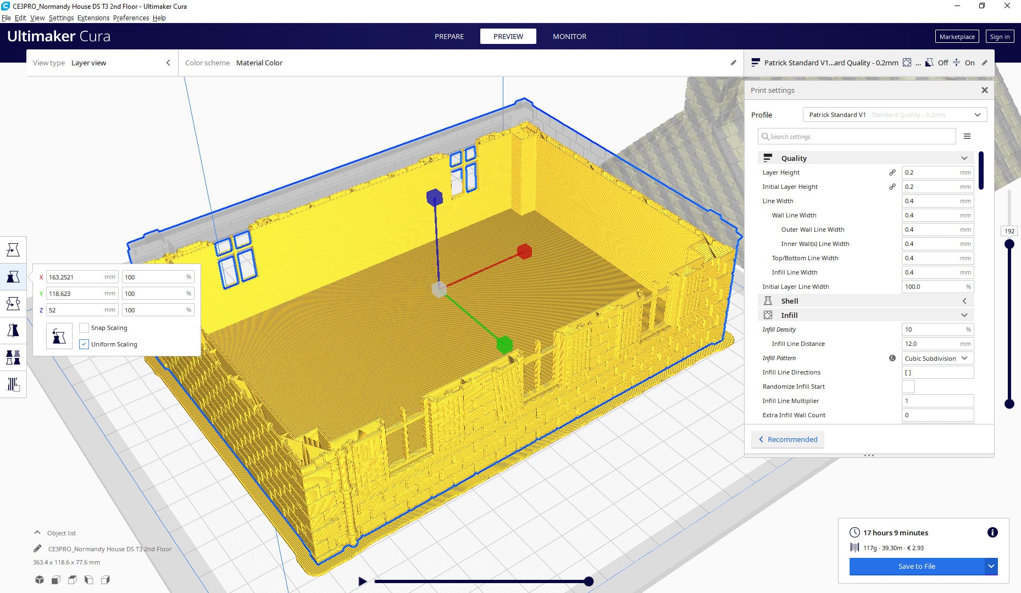Screen dimensions: 1021x593
Task: Enable Snap Scaling checkbox
Action: pyautogui.click(x=84, y=328)
